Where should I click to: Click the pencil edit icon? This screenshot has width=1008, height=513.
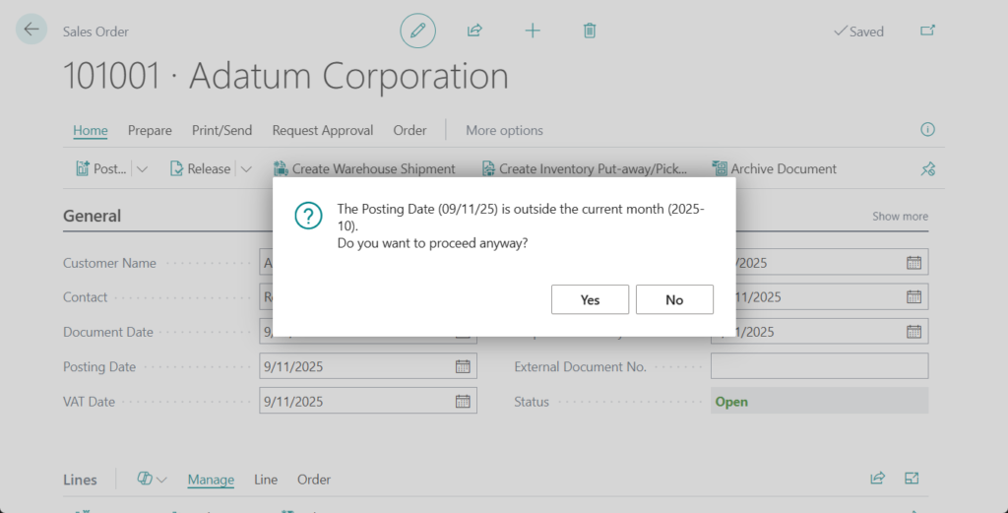point(417,31)
